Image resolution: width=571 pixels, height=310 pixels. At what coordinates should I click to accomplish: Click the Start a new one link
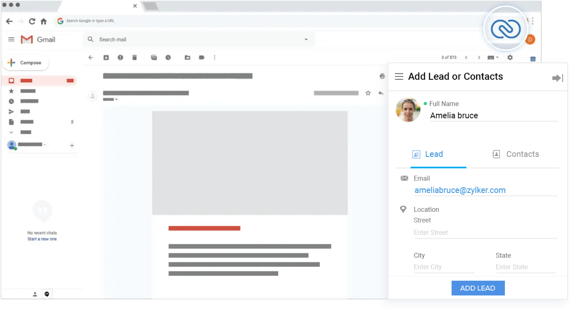(42, 239)
